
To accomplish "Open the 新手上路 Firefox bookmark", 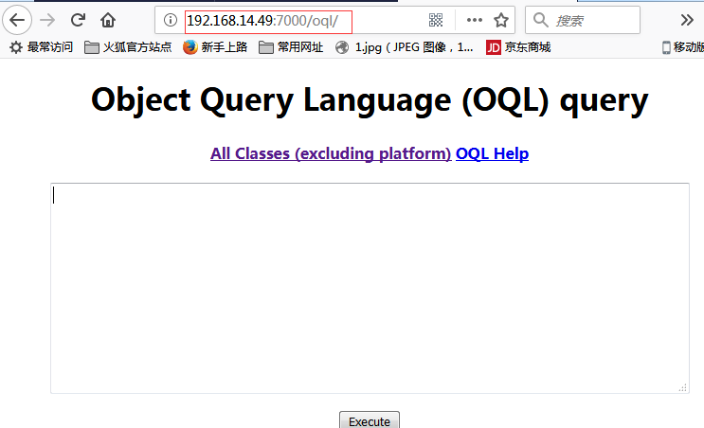I will click(x=215, y=47).
